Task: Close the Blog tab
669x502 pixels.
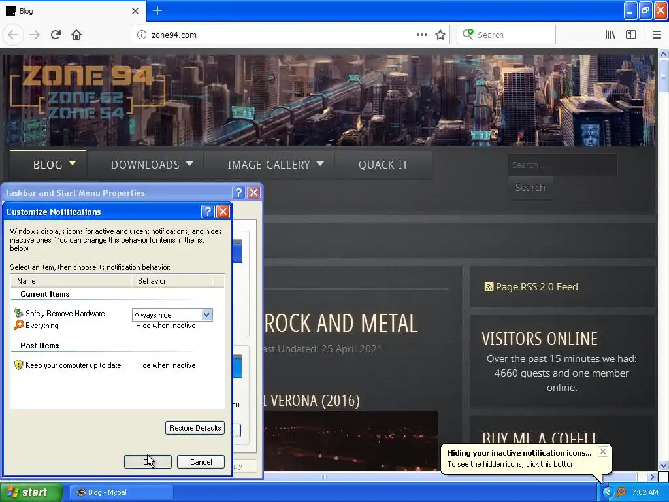Action: pos(135,11)
